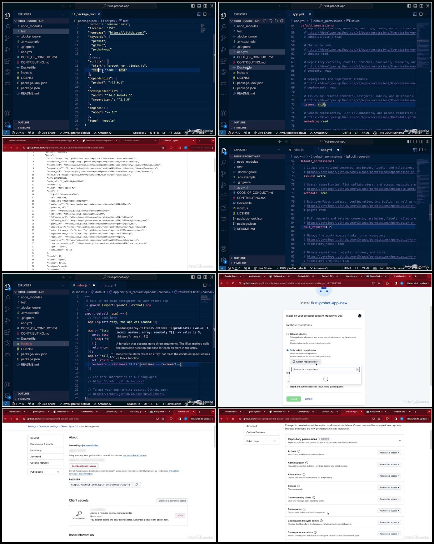Image resolution: width=434 pixels, height=544 pixels.
Task: Open Chrome extensions puzzle icon on install page
Action: point(387,283)
